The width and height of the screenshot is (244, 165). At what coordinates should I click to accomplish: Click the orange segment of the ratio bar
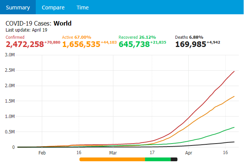[112, 159]
